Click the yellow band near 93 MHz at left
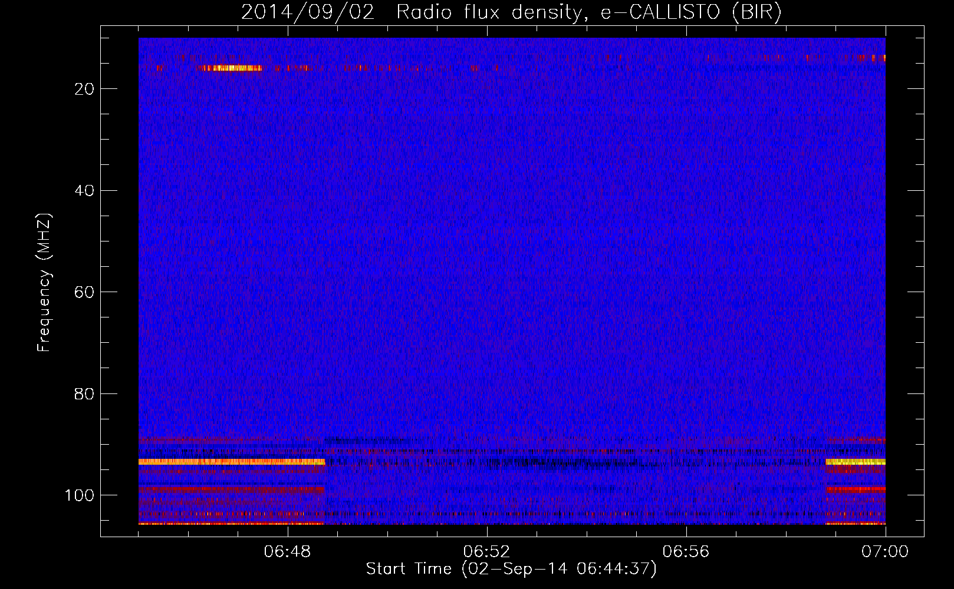 click(232, 462)
